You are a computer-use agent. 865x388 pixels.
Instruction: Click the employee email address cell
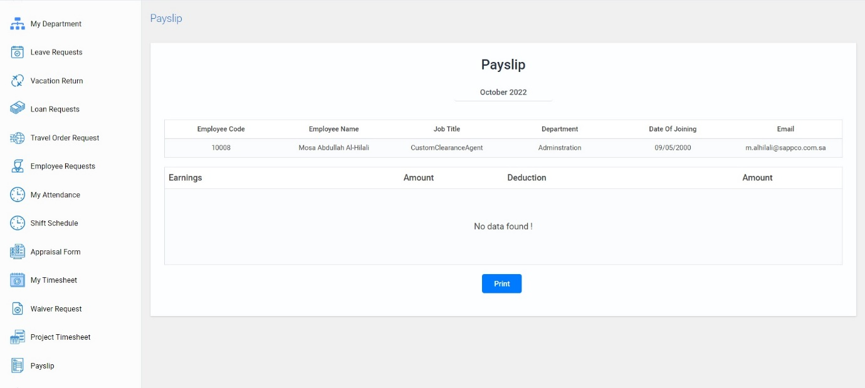[785, 148]
